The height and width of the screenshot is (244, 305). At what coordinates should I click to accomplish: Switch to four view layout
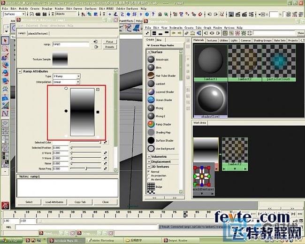point(5,131)
